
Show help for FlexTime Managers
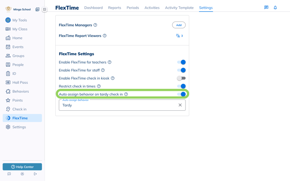95,25
